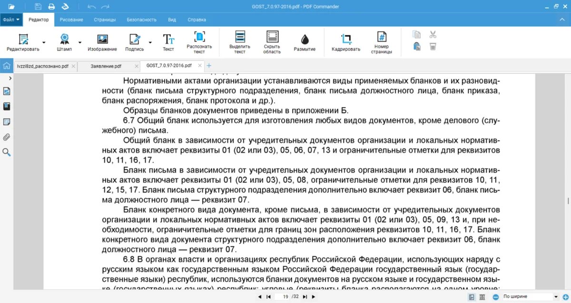This screenshot has width=571, height=303.
Task: Click the vertical scrollbar handle
Action: (x=568, y=201)
